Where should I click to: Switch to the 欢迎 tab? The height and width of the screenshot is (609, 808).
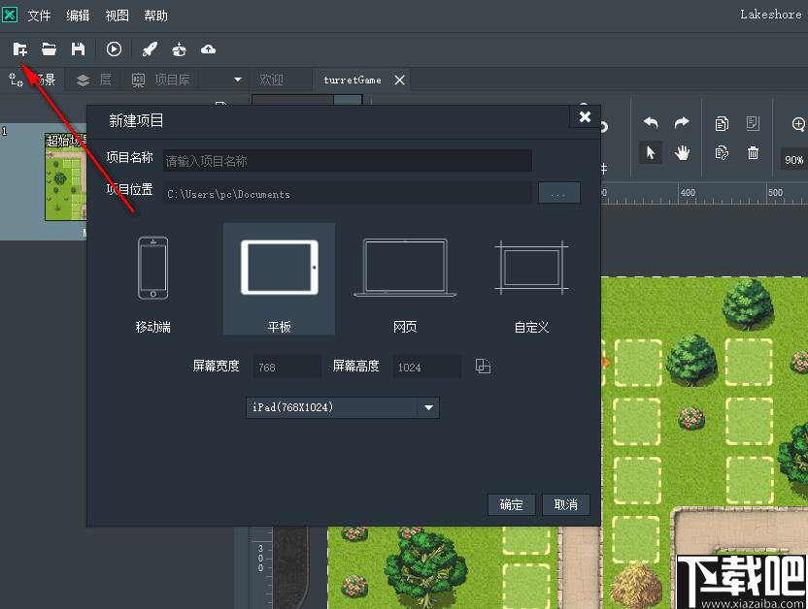tap(272, 80)
